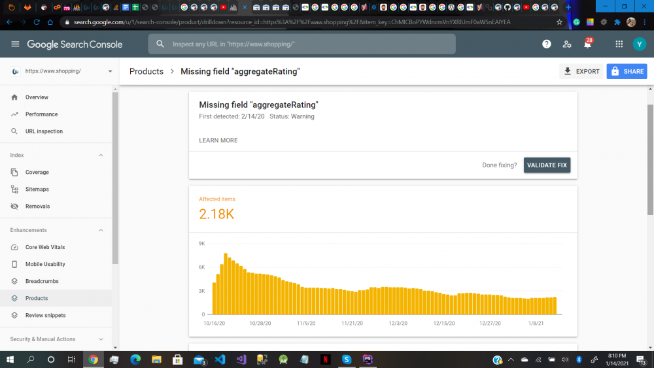The height and width of the screenshot is (368, 654).
Task: Click the VALIDATE FIX button
Action: pyautogui.click(x=547, y=165)
